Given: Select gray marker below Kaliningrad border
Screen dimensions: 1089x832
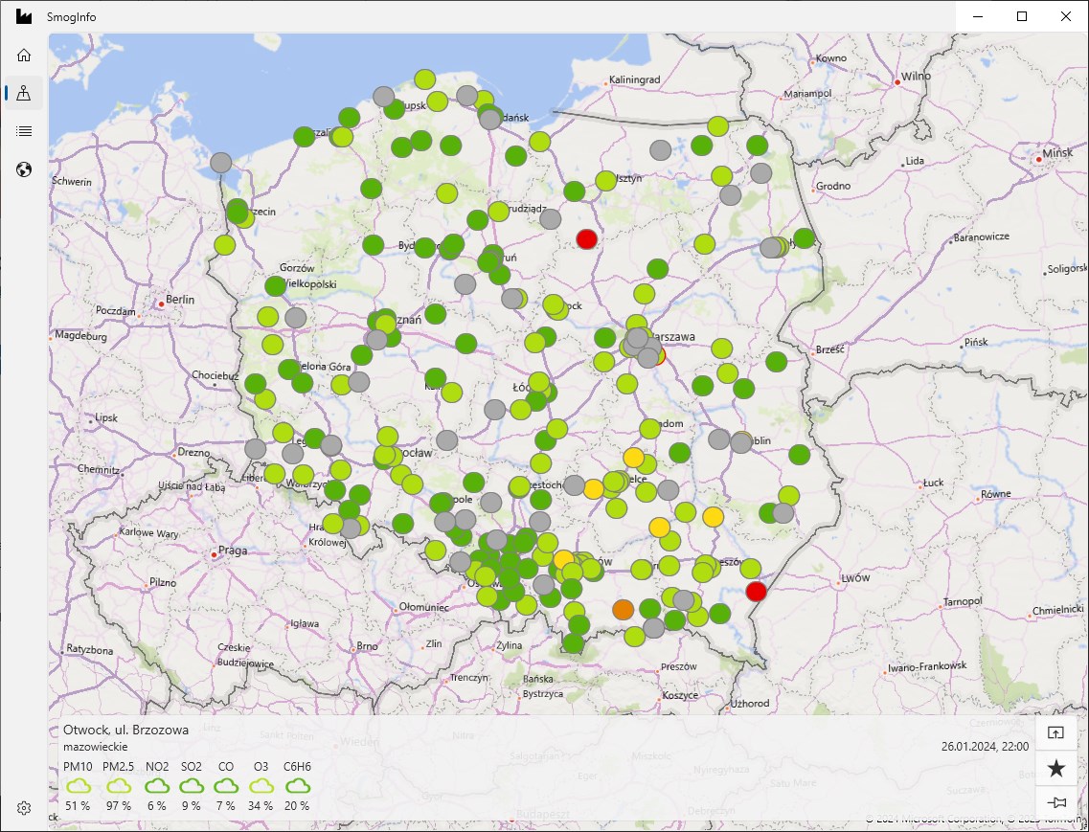Looking at the screenshot, I should tap(661, 149).
